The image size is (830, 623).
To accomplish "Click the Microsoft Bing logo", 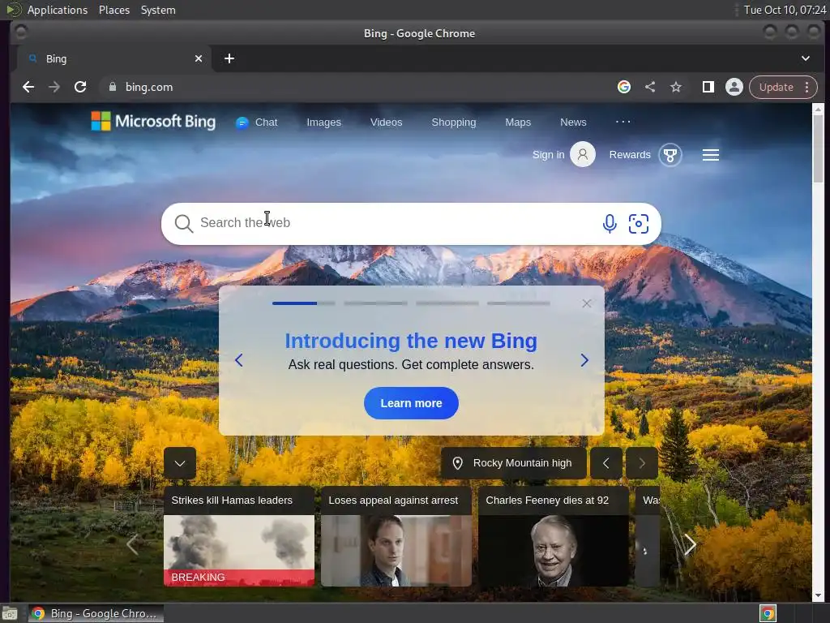I will [153, 122].
